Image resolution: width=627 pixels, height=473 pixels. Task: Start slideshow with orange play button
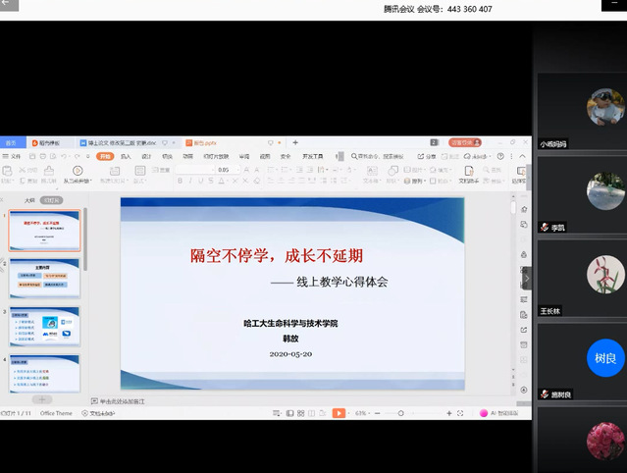339,413
